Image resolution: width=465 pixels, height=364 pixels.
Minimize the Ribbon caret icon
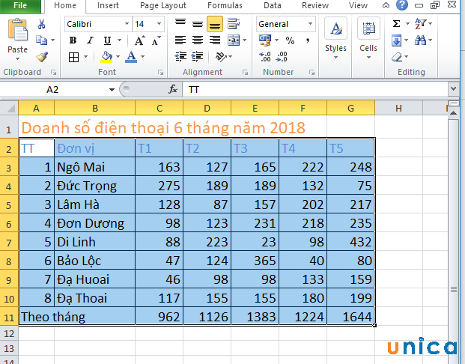(386, 5)
